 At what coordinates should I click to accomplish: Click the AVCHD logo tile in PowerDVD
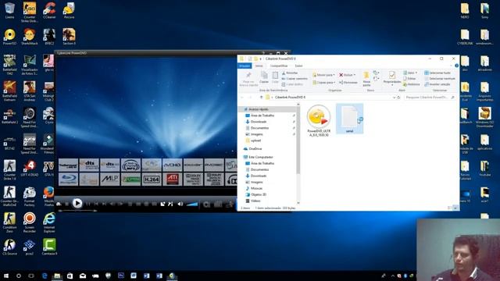click(172, 165)
